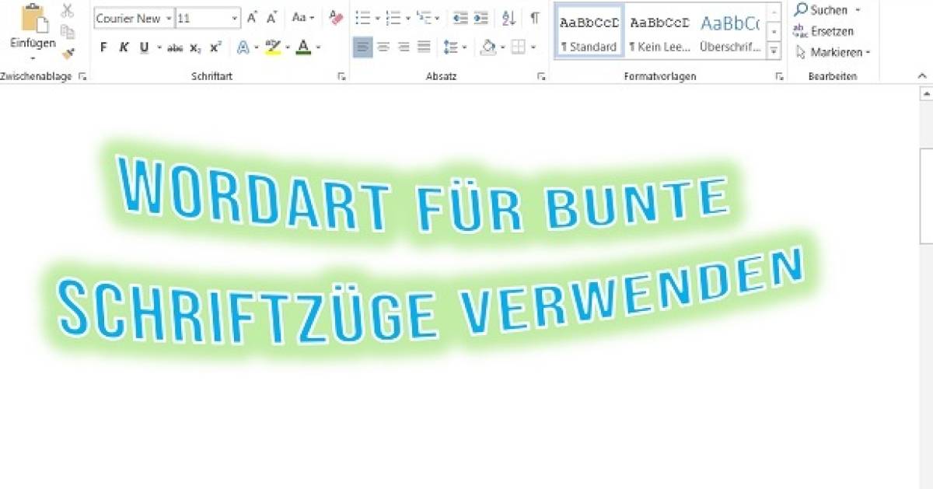933x489 pixels.
Task: Toggle italic formatting with K
Action: pos(124,47)
